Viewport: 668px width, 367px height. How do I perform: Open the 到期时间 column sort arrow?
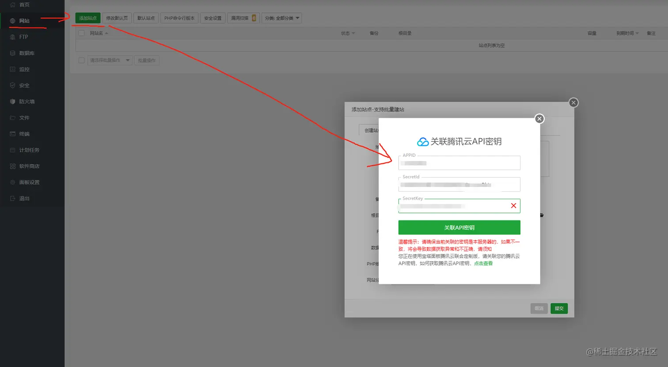coord(637,34)
